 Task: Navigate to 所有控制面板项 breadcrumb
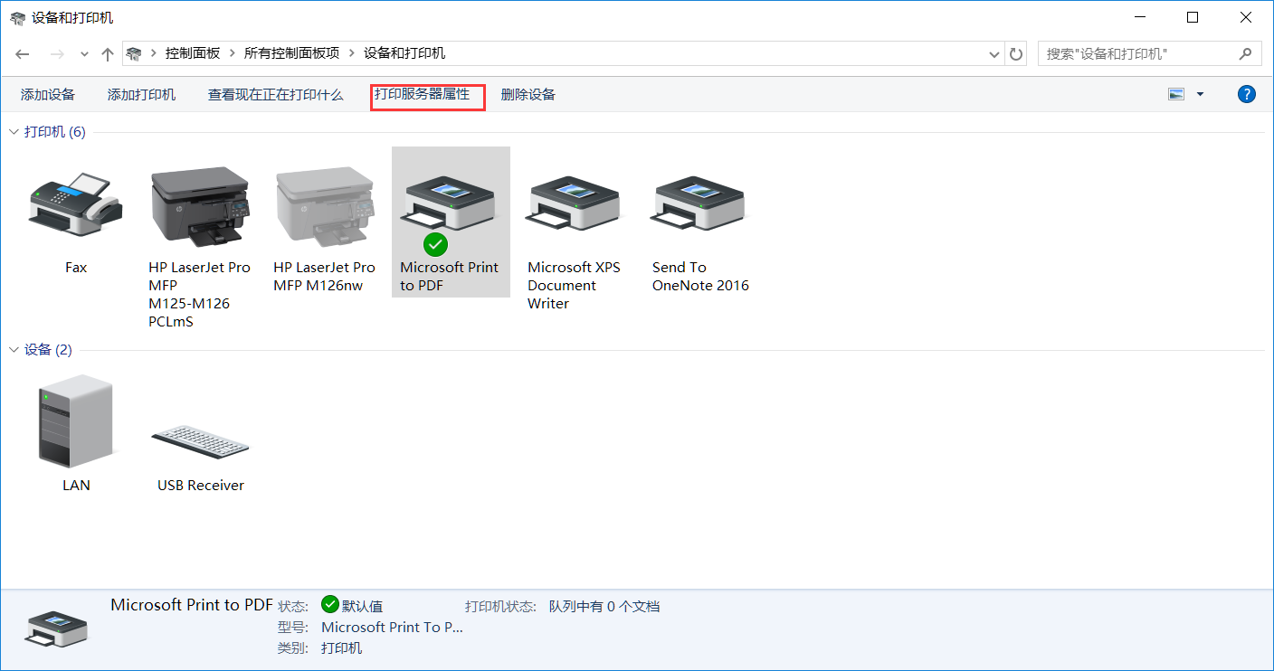point(292,53)
